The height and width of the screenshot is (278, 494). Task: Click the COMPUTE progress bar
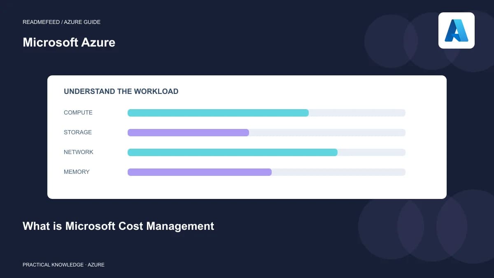[266, 113]
